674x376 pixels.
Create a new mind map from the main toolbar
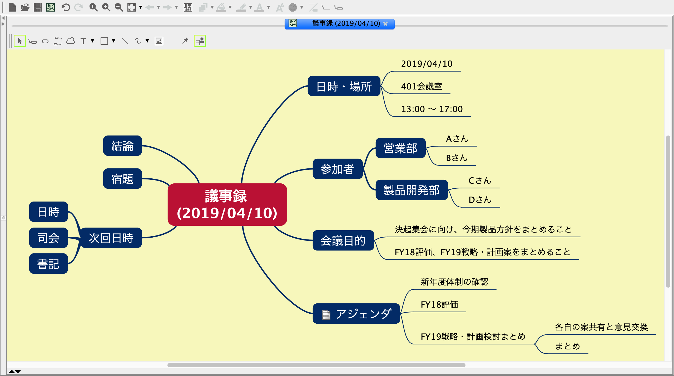[51, 7]
